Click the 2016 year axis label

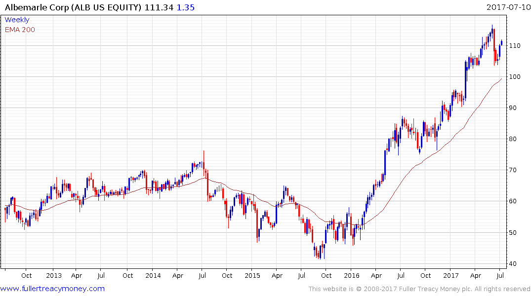click(352, 275)
